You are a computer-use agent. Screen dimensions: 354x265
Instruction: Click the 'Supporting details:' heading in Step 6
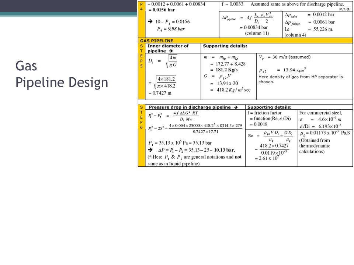269,107
